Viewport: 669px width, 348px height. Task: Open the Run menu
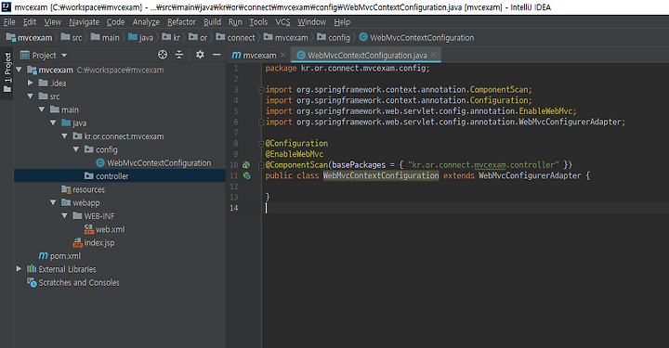click(235, 22)
